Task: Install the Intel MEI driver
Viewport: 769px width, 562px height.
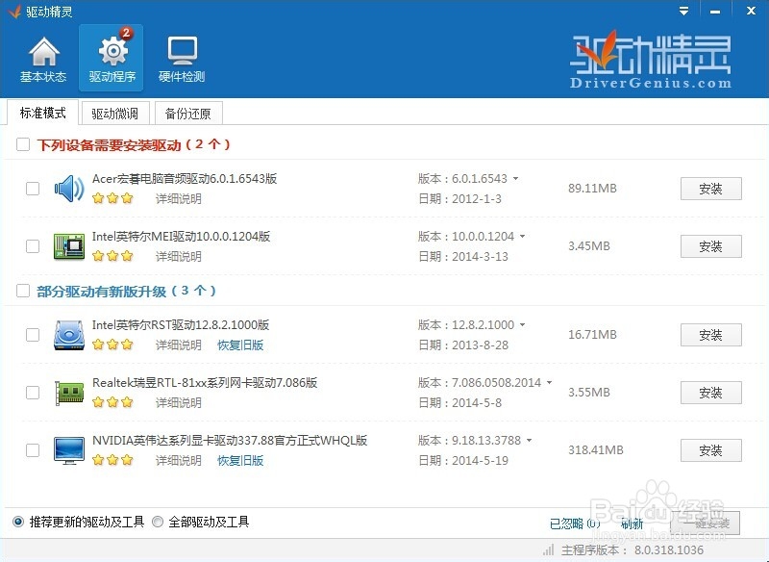Action: pos(710,246)
